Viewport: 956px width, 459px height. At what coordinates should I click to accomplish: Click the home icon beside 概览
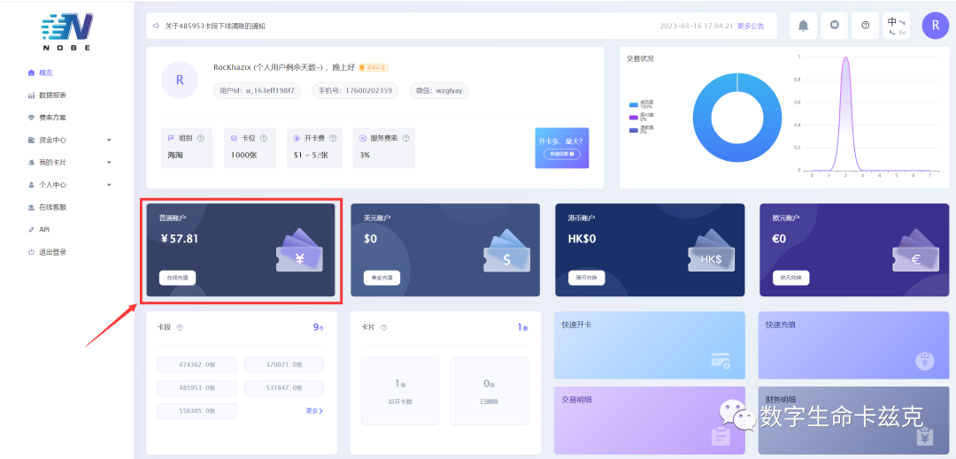pos(31,73)
